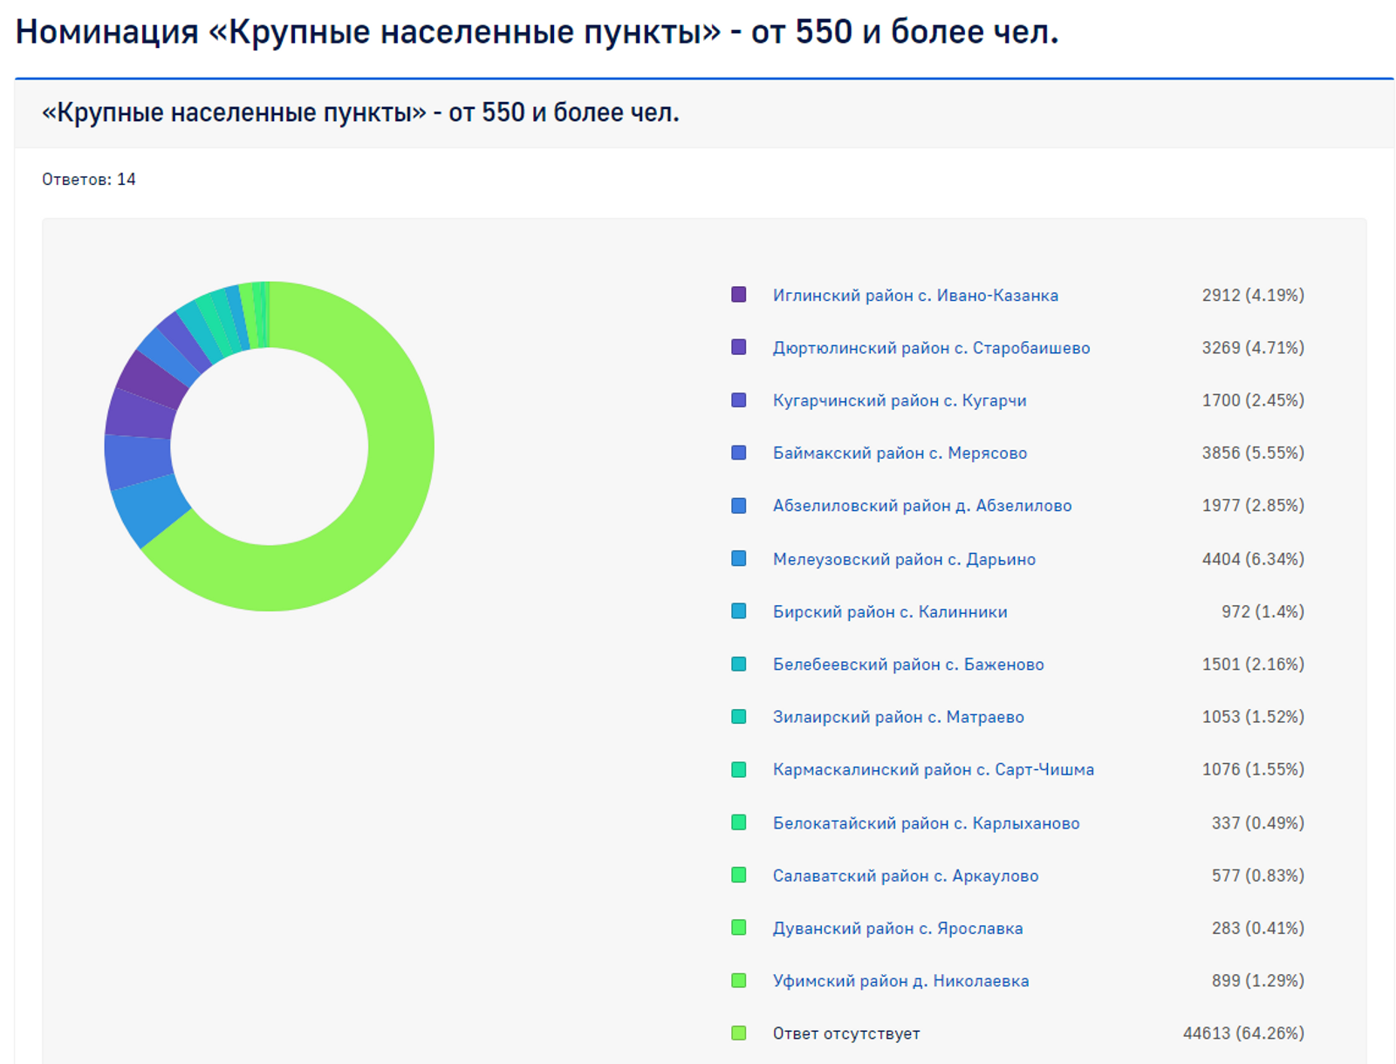Click the blue swatch for Баймакский район
This screenshot has width=1396, height=1064.
coord(738,453)
